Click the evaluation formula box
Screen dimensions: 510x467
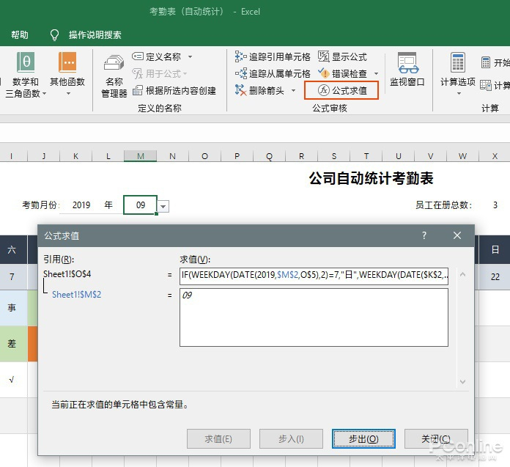coord(314,276)
